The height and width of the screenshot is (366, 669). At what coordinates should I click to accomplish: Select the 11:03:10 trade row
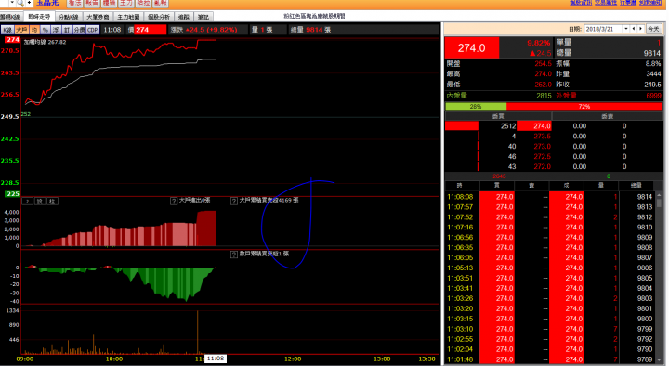point(549,329)
